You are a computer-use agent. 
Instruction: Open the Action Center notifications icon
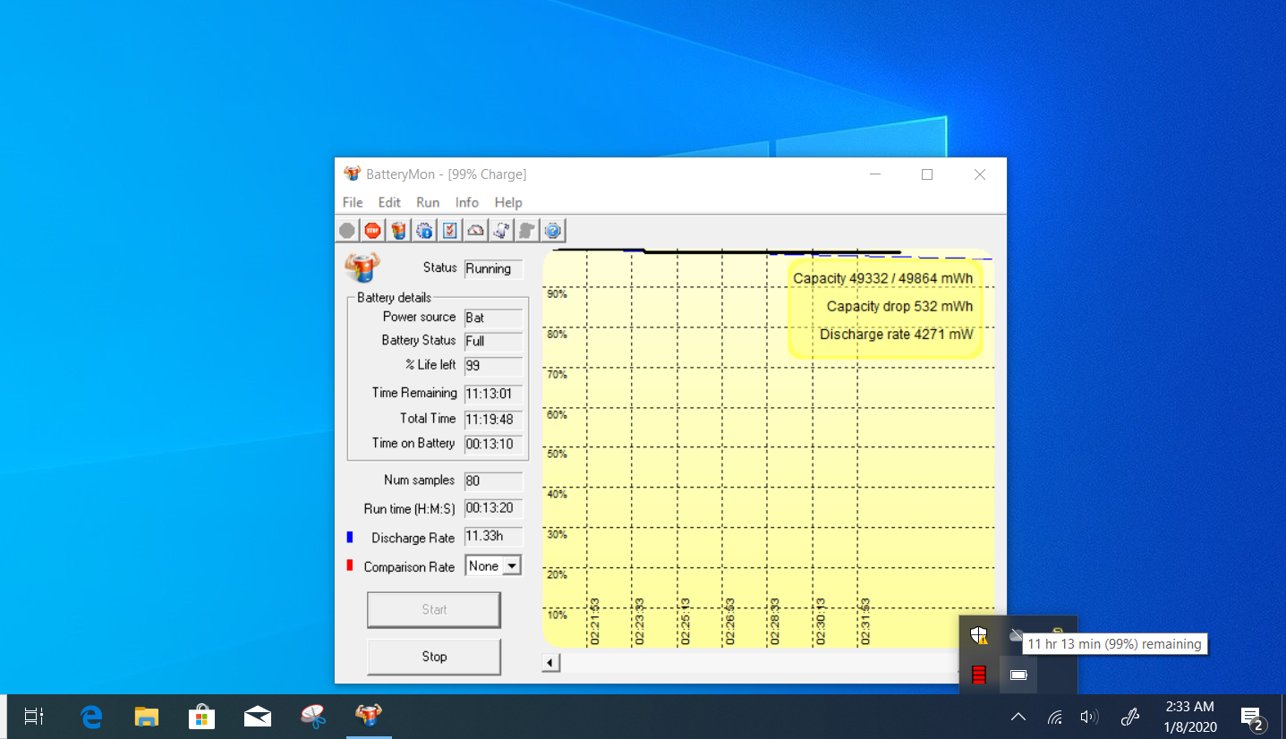tap(1252, 718)
